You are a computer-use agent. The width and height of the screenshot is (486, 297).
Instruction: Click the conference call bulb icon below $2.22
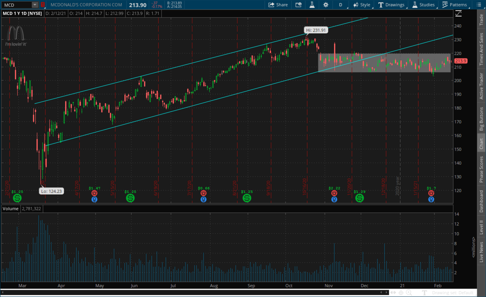334,199
